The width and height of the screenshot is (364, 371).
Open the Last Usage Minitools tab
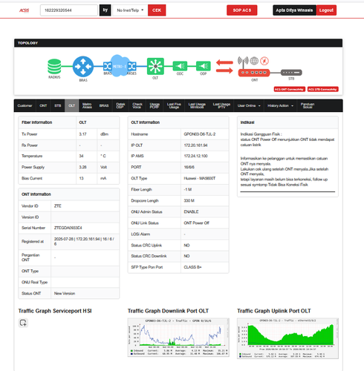click(197, 105)
